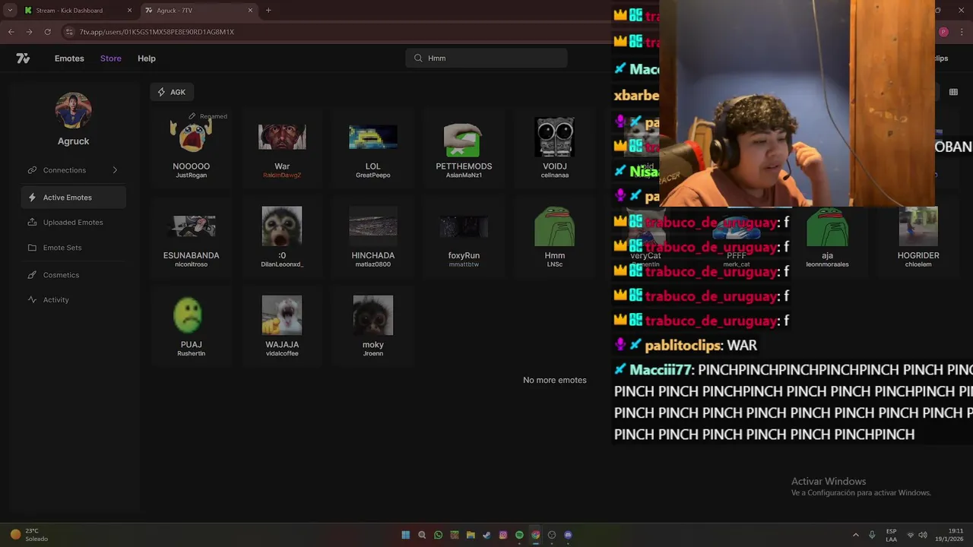Click the 7TV logo icon
Image resolution: width=973 pixels, height=547 pixels.
pyautogui.click(x=24, y=58)
